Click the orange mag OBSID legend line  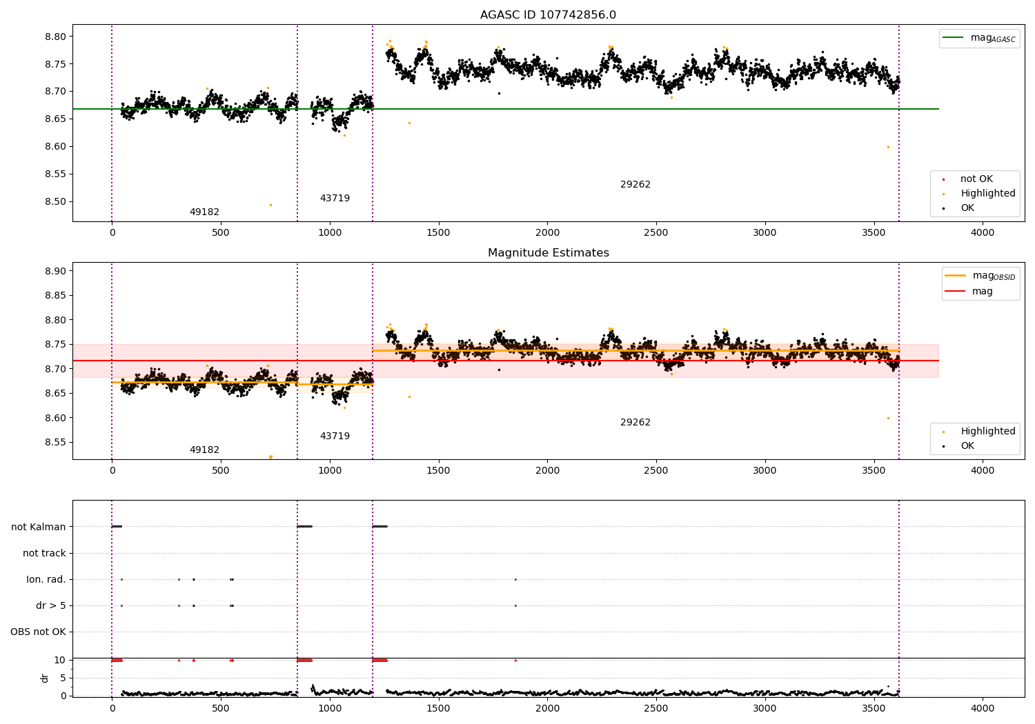click(956, 275)
